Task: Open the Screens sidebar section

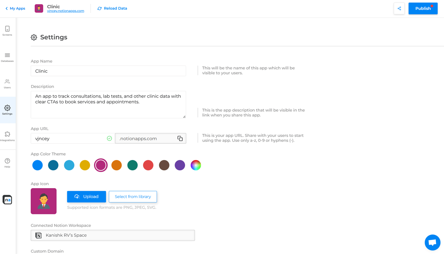Action: point(7,31)
